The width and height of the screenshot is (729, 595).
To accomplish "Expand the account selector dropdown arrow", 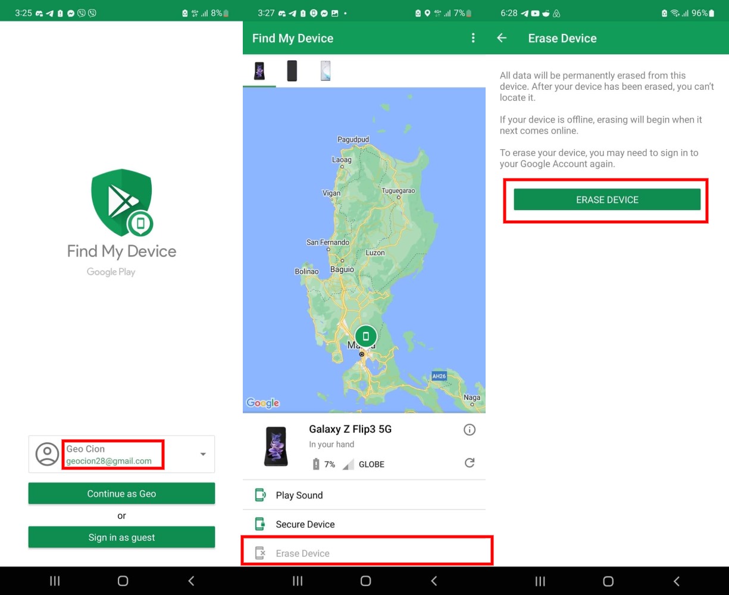I will point(203,454).
